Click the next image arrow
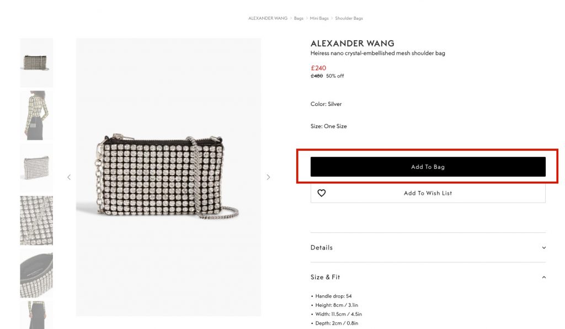 pyautogui.click(x=268, y=177)
